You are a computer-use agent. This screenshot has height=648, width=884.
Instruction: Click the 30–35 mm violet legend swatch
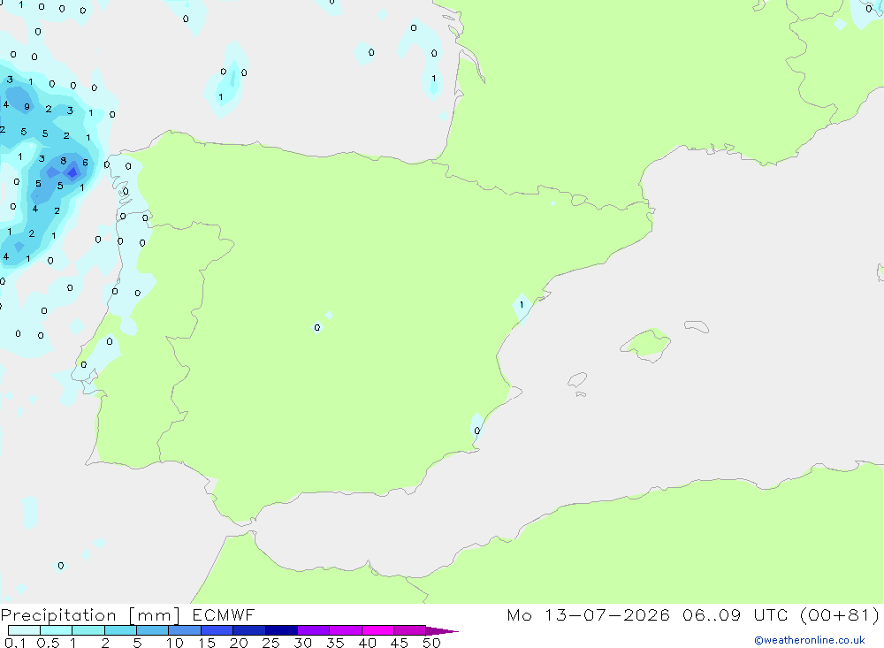coord(313,630)
